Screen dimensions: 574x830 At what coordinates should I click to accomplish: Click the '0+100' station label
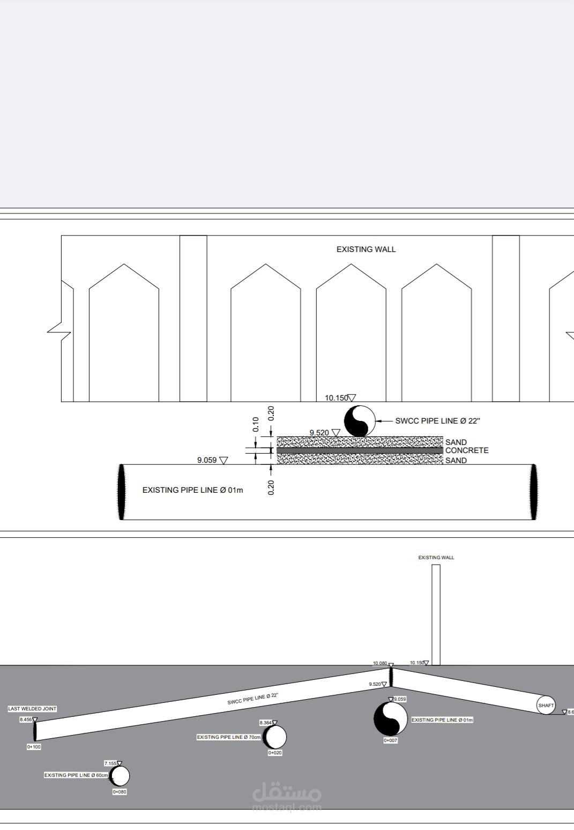[x=34, y=747]
